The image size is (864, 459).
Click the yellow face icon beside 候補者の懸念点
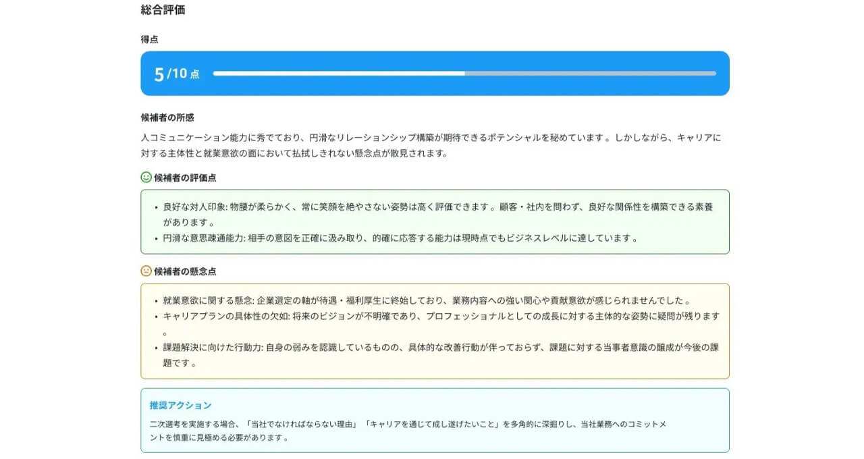point(144,271)
